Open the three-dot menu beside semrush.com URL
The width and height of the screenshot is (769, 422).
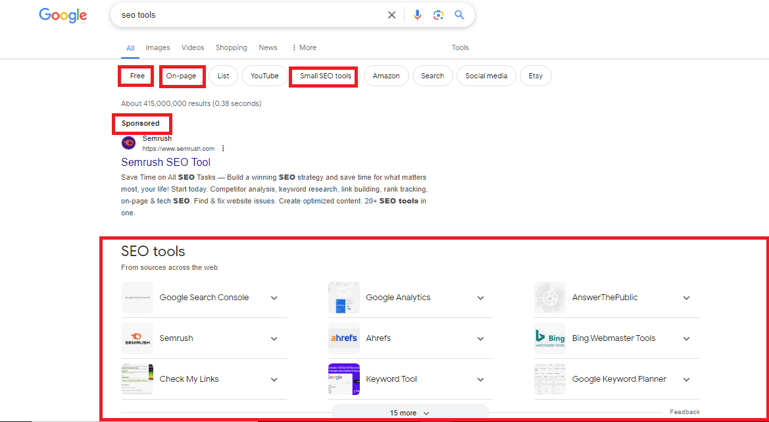point(223,148)
